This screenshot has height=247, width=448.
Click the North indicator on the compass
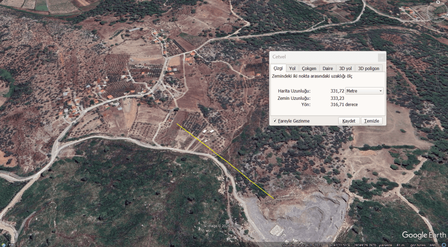click(x=438, y=2)
